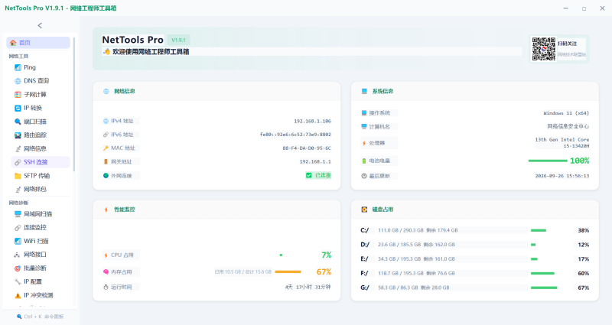Open the SFTP 传输 folder icon
The height and width of the screenshot is (325, 612).
pos(18,176)
